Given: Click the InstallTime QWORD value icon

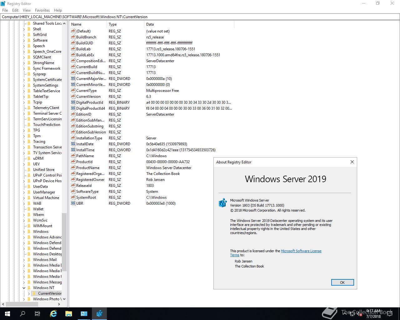Looking at the screenshot, I should pyautogui.click(x=73, y=150).
